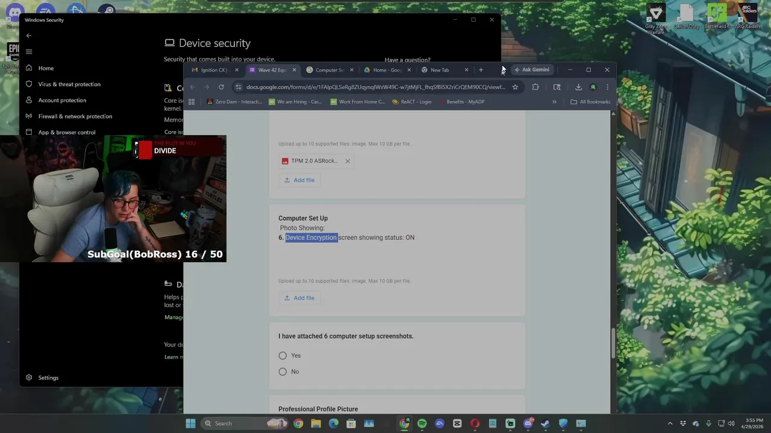This screenshot has height=433, width=771.
Task: Go forward in Chrome history
Action: [x=207, y=87]
